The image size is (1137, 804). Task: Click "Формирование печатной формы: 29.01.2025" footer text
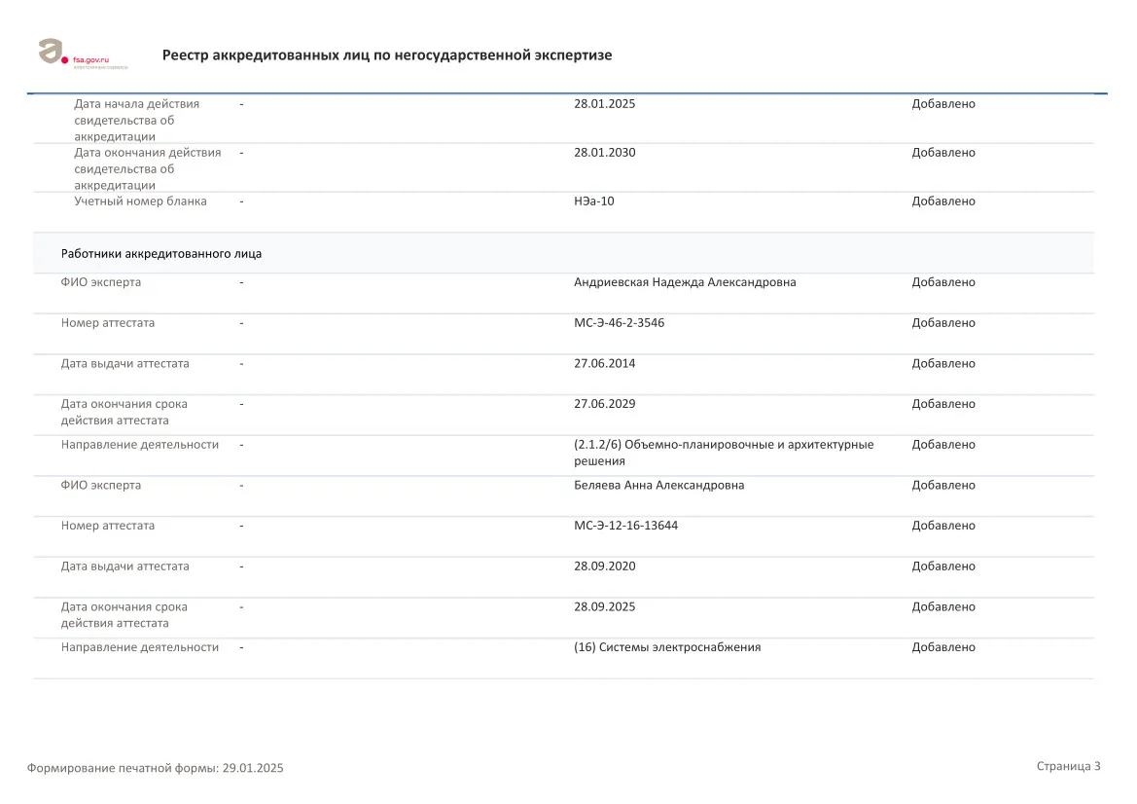coord(156,768)
